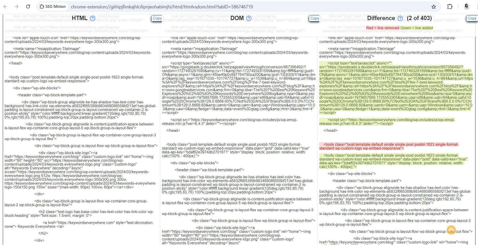
Task: Click the browser forward arrow
Action: click(x=16, y=7)
